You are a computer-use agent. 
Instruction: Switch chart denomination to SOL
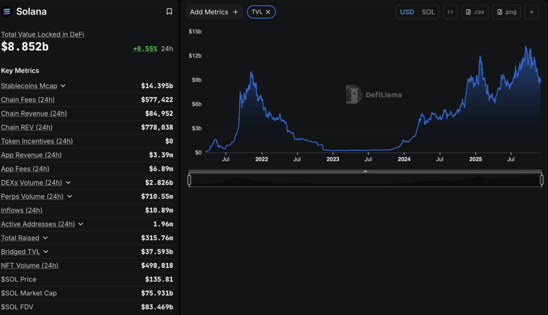428,12
